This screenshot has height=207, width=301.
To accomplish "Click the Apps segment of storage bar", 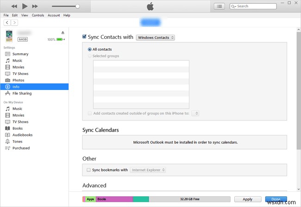I will click(x=90, y=199).
